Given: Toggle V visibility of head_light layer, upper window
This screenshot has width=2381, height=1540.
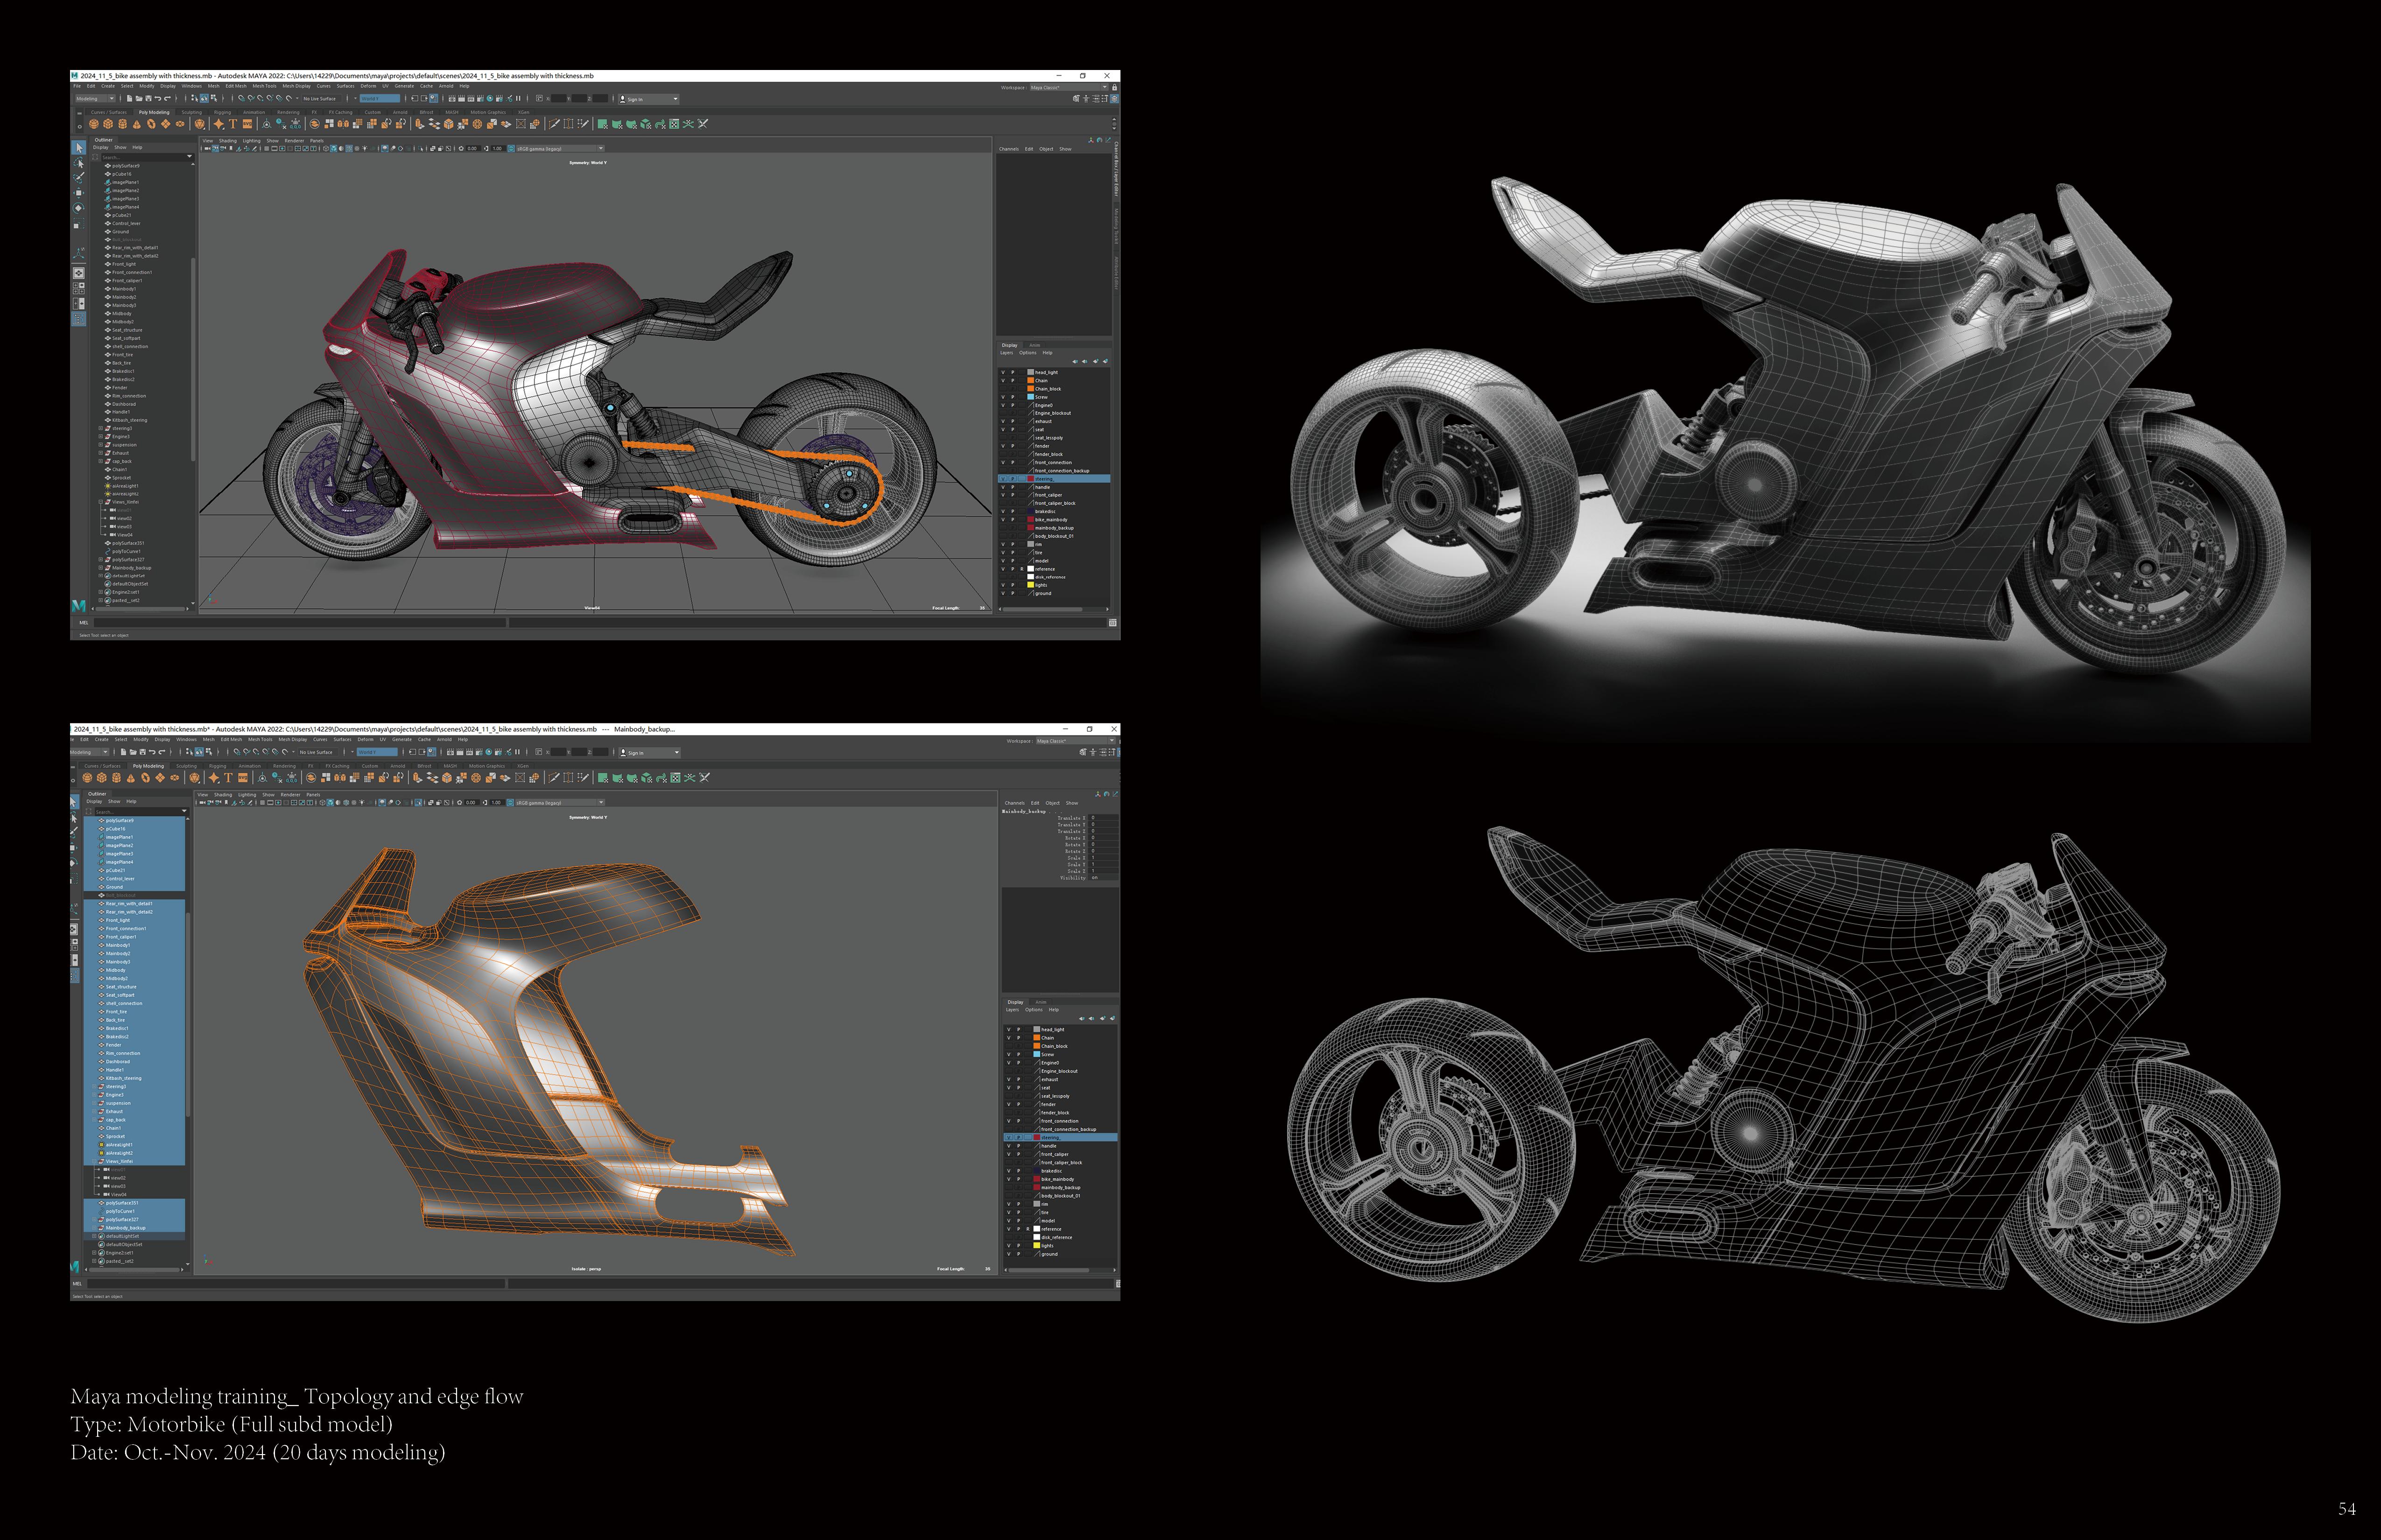Looking at the screenshot, I should point(1003,372).
